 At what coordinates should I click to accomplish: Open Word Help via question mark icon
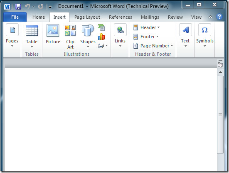pyautogui.click(x=219, y=17)
